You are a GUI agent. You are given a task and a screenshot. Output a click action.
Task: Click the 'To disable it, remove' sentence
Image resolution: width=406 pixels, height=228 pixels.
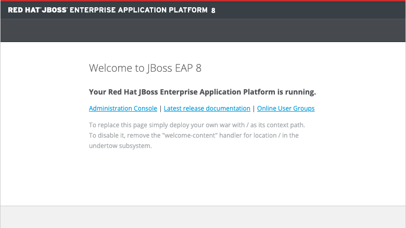194,136
